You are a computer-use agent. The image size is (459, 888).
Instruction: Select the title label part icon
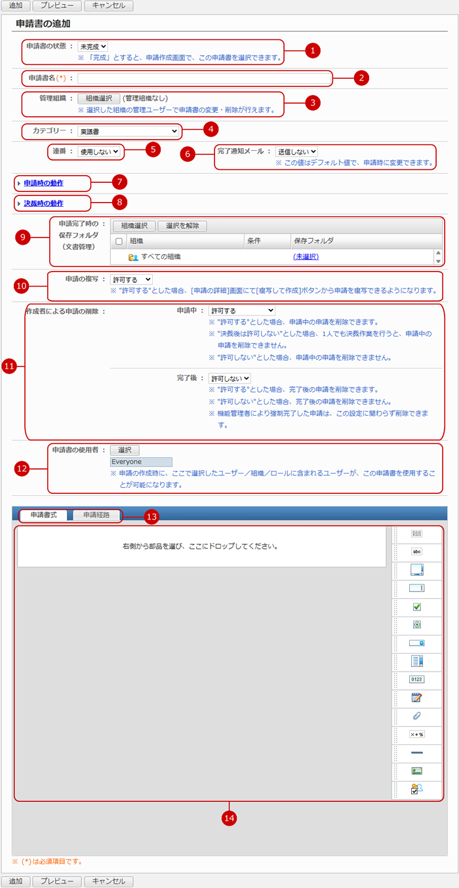pyautogui.click(x=417, y=534)
